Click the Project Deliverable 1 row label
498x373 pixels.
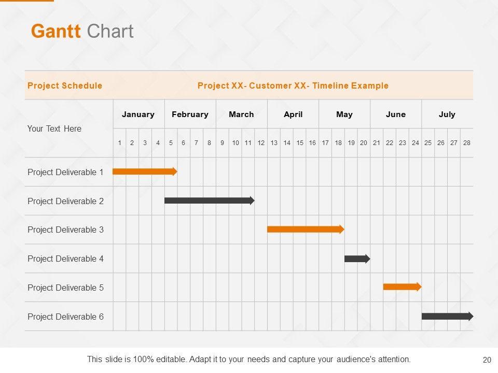click(x=65, y=172)
